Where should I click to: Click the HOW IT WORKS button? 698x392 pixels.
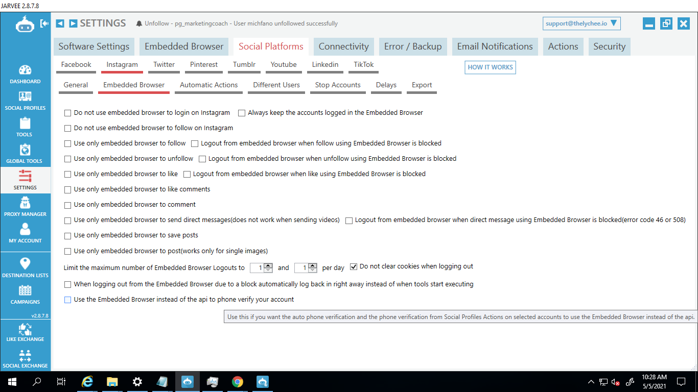(x=490, y=67)
